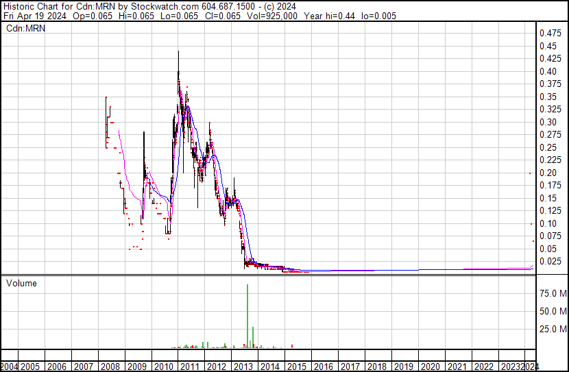Select the 2013 year label on time axis
The image size is (569, 372).
tap(243, 367)
